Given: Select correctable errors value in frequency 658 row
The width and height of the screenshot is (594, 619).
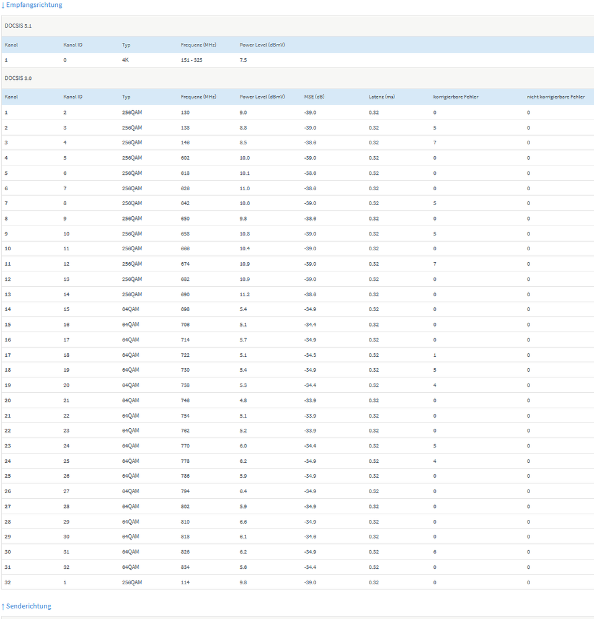Looking at the screenshot, I should [435, 234].
